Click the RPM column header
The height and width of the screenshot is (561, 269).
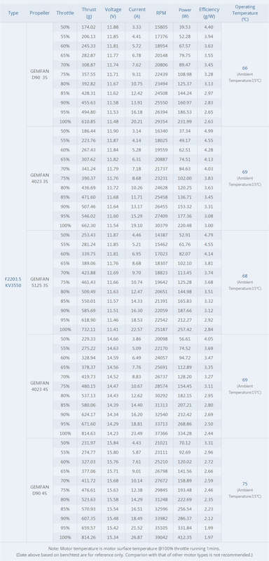pos(161,13)
